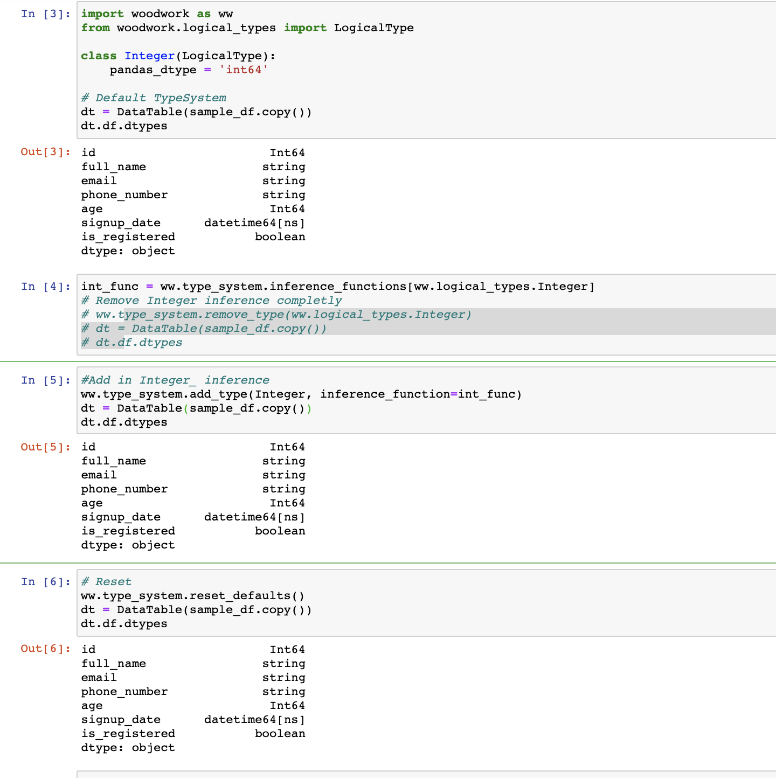Click the In [5] cell prompt

[45, 380]
